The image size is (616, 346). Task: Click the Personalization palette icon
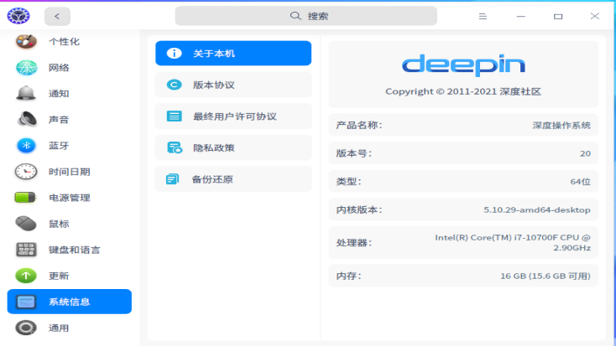click(26, 42)
